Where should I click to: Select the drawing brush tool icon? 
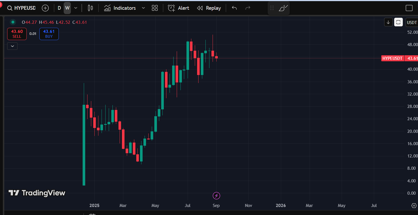coord(283,8)
